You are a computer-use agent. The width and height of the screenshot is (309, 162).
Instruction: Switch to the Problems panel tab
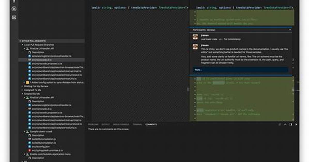(93, 124)
